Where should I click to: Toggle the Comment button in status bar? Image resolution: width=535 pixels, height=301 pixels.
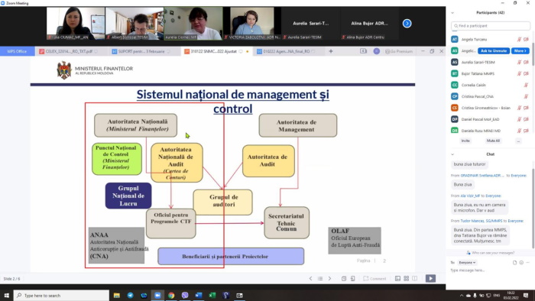[374, 279]
